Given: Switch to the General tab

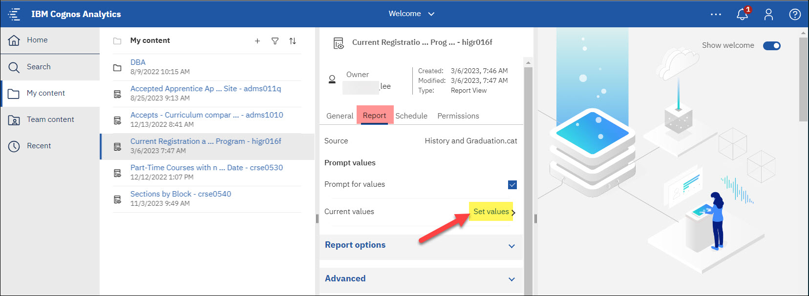Looking at the screenshot, I should (340, 116).
